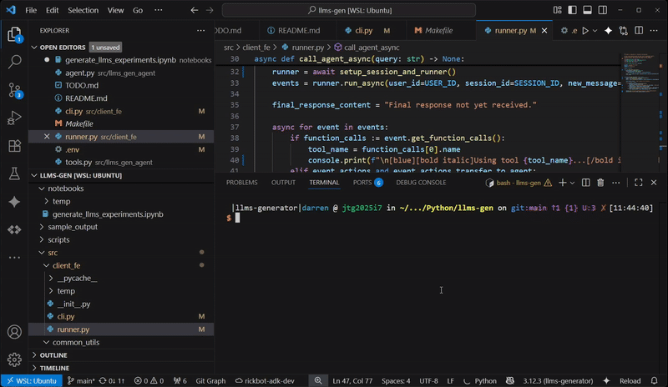
Task: Open the new terminal profile dropdown
Action: [574, 182]
